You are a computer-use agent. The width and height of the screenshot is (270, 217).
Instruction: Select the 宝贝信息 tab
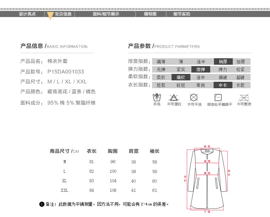coord(63,14)
